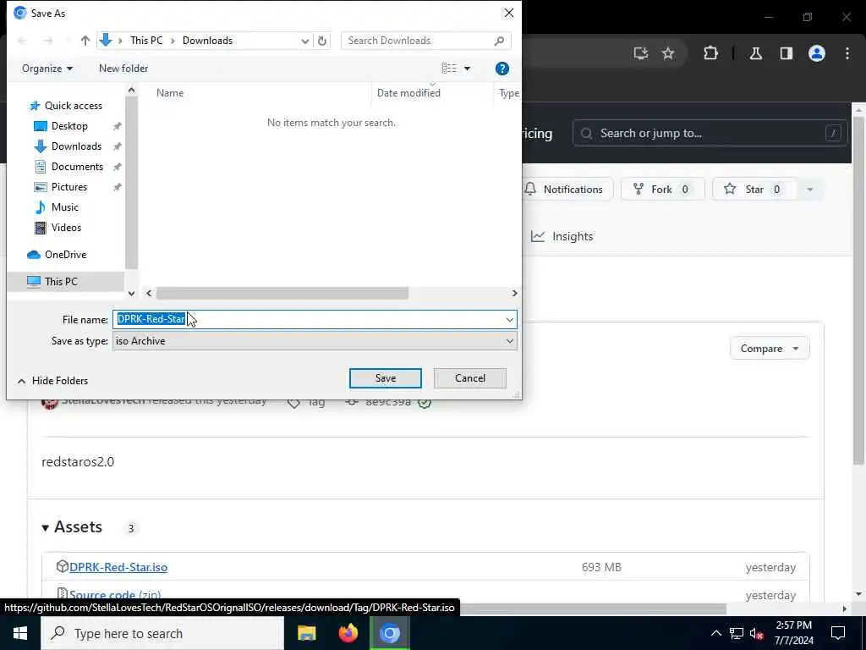Select This PC in the navigation pane
This screenshot has height=650, width=866.
click(x=61, y=281)
